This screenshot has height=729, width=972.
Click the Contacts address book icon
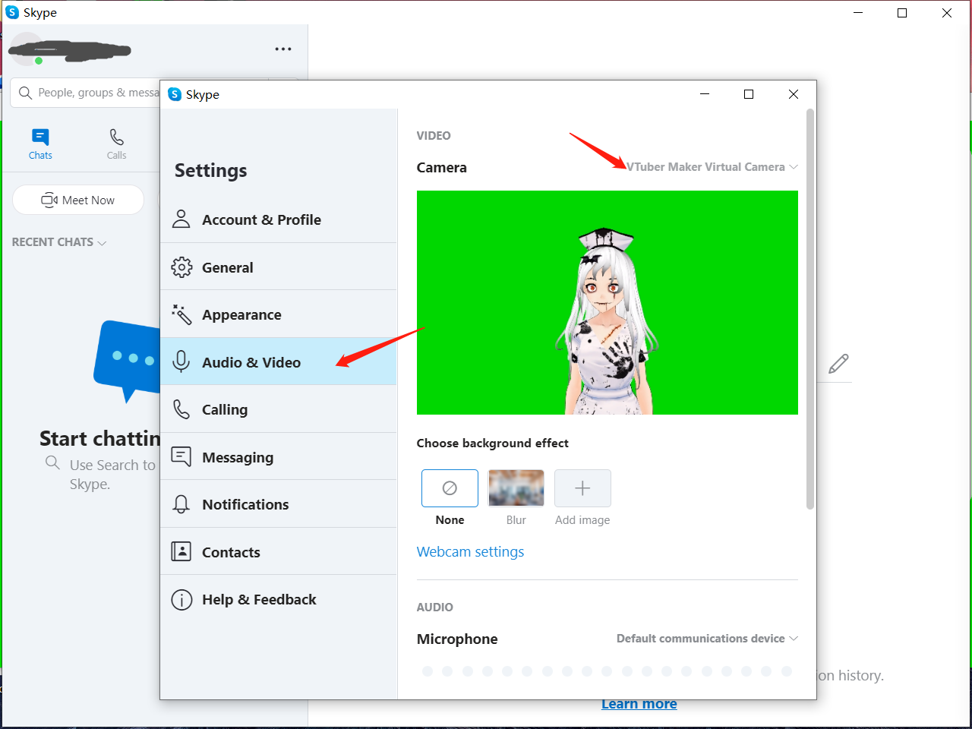(181, 551)
